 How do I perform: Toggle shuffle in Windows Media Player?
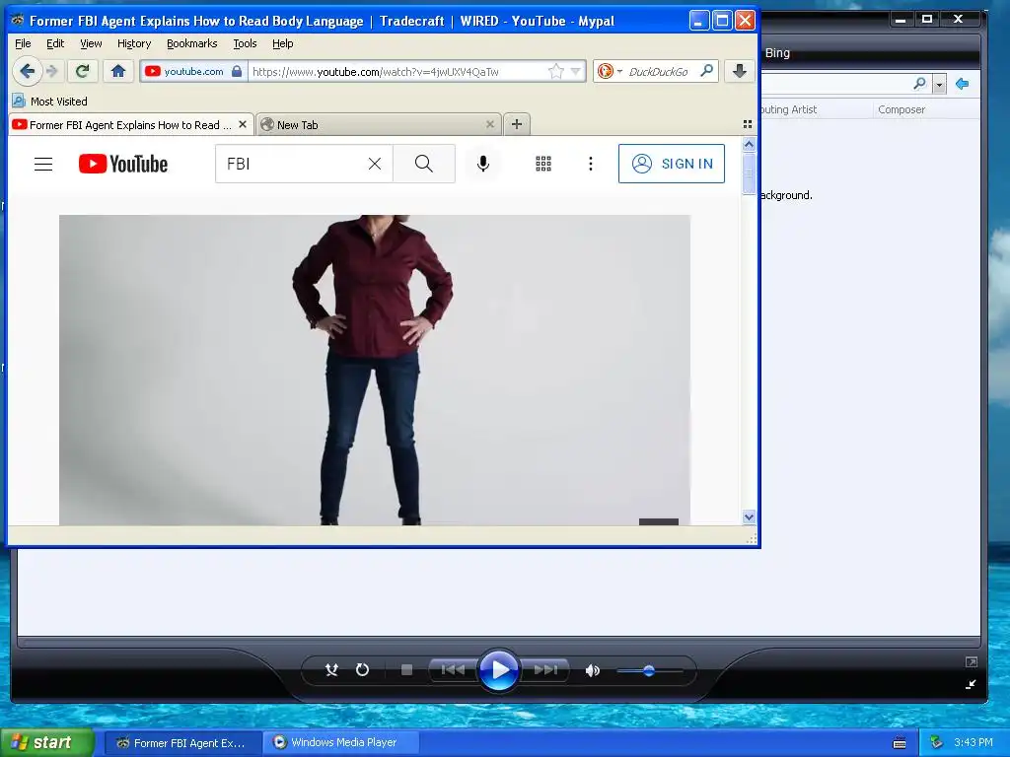[x=331, y=670]
